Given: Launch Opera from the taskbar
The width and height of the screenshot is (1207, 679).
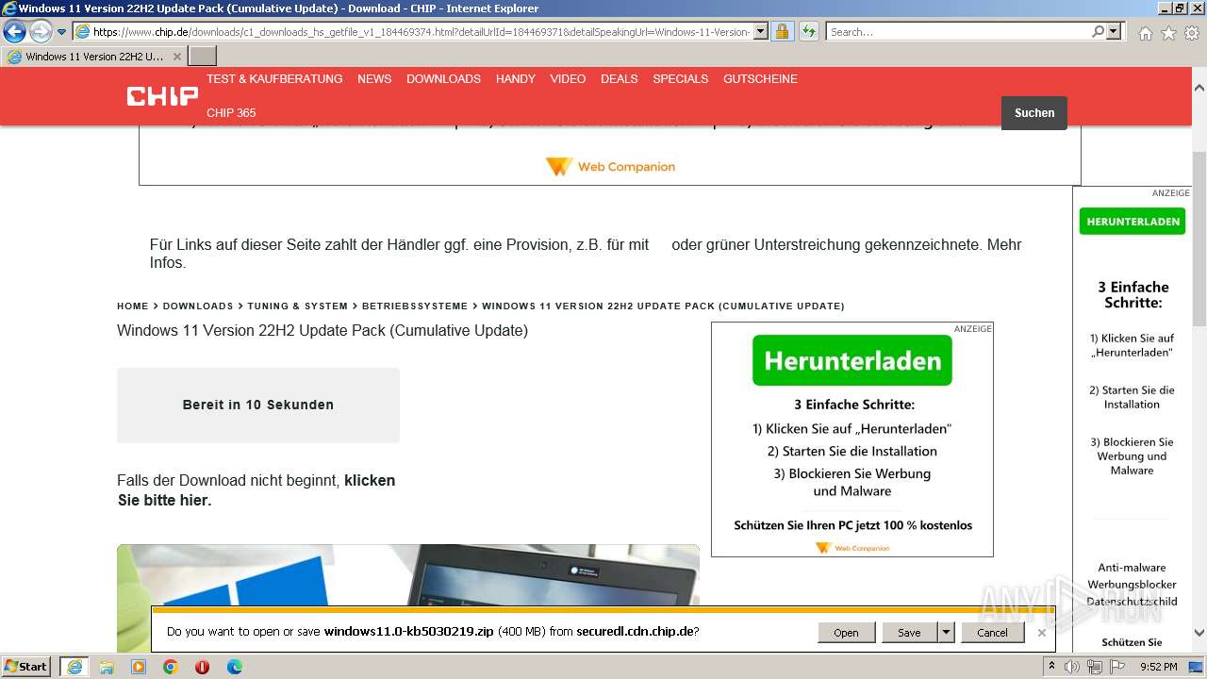Looking at the screenshot, I should pyautogui.click(x=202, y=667).
